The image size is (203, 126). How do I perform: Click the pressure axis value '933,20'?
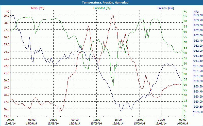198,20
